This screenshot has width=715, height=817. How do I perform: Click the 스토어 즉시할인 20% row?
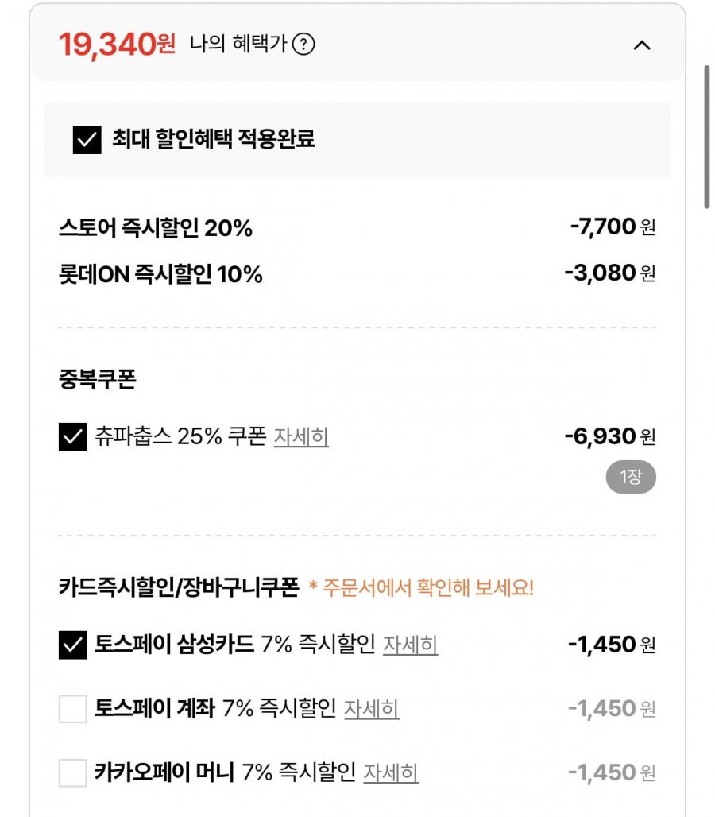(x=156, y=229)
